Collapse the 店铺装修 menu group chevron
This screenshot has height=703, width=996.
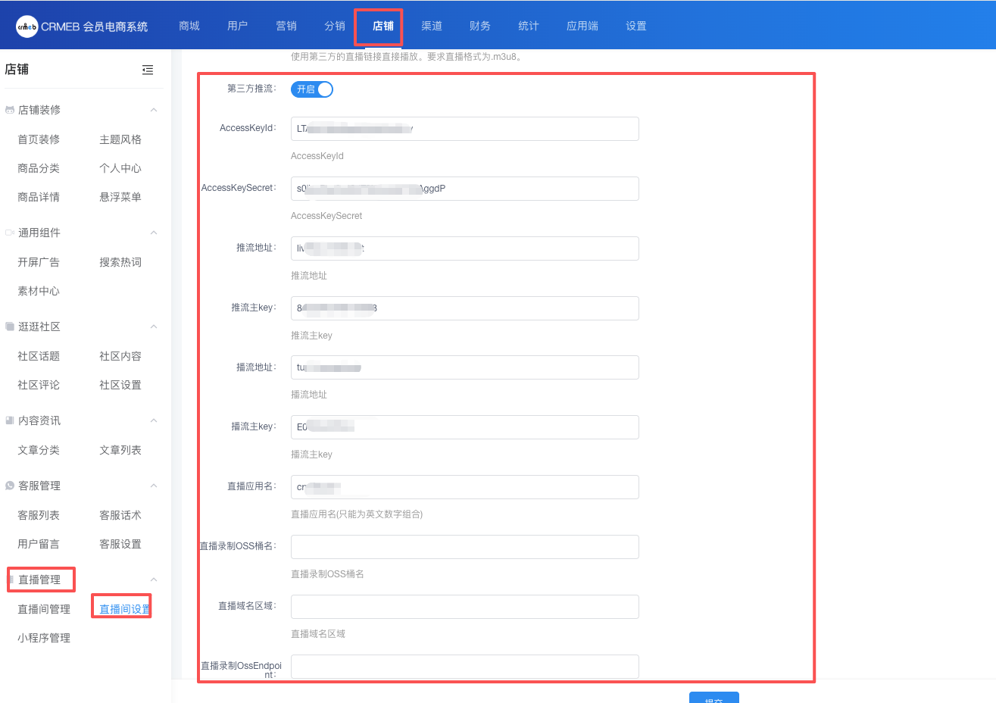pyautogui.click(x=154, y=110)
